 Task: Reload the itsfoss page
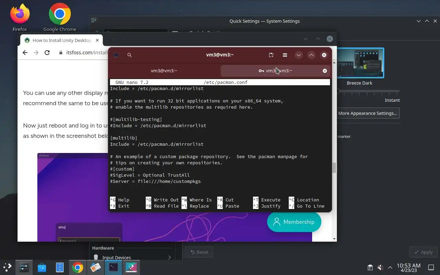[47, 53]
